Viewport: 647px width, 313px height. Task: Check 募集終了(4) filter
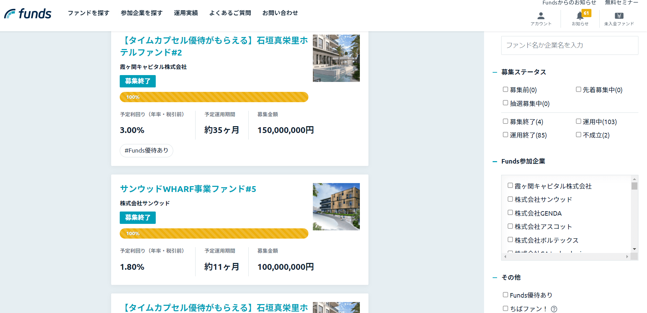coord(505,121)
